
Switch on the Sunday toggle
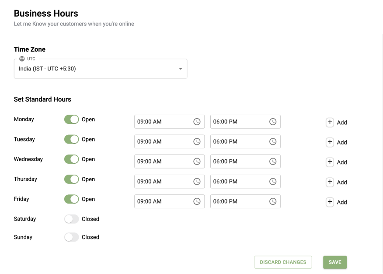(71, 237)
